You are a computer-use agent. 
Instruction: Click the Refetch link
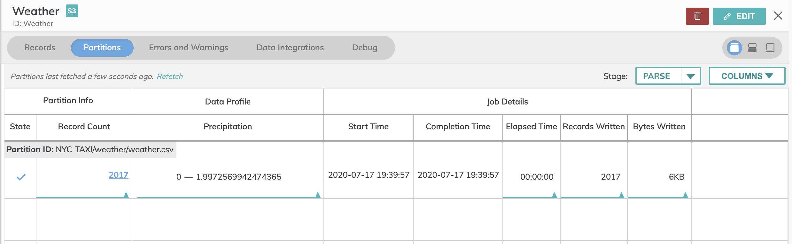169,76
